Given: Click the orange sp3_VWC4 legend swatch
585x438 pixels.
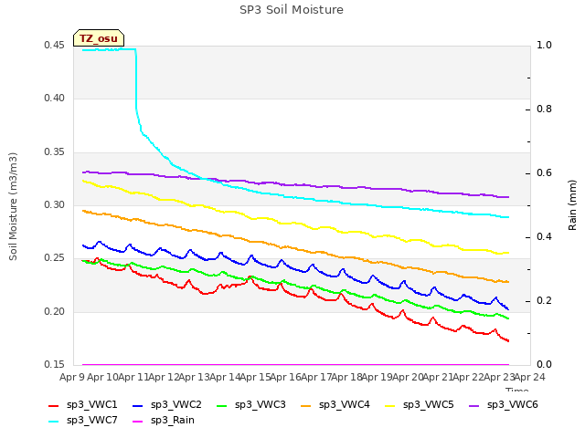Looking at the screenshot, I should pos(306,405).
